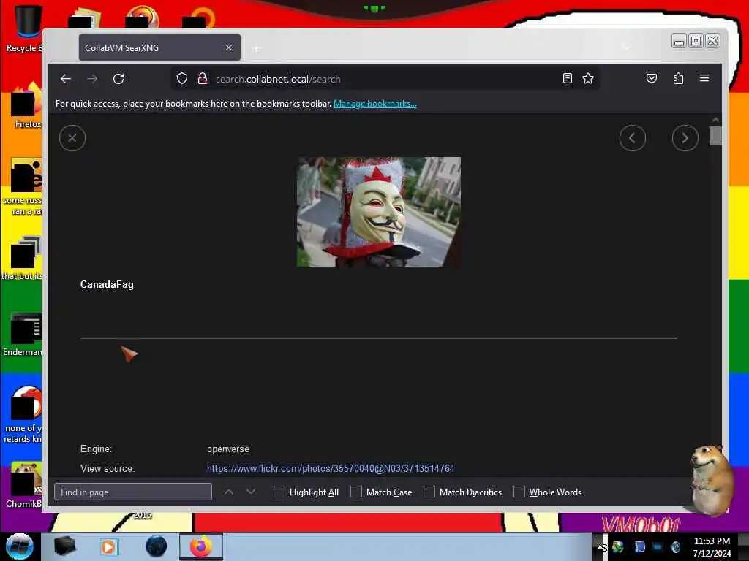Open the Windows Start menu orb
Image resolution: width=749 pixels, height=561 pixels.
(x=20, y=546)
